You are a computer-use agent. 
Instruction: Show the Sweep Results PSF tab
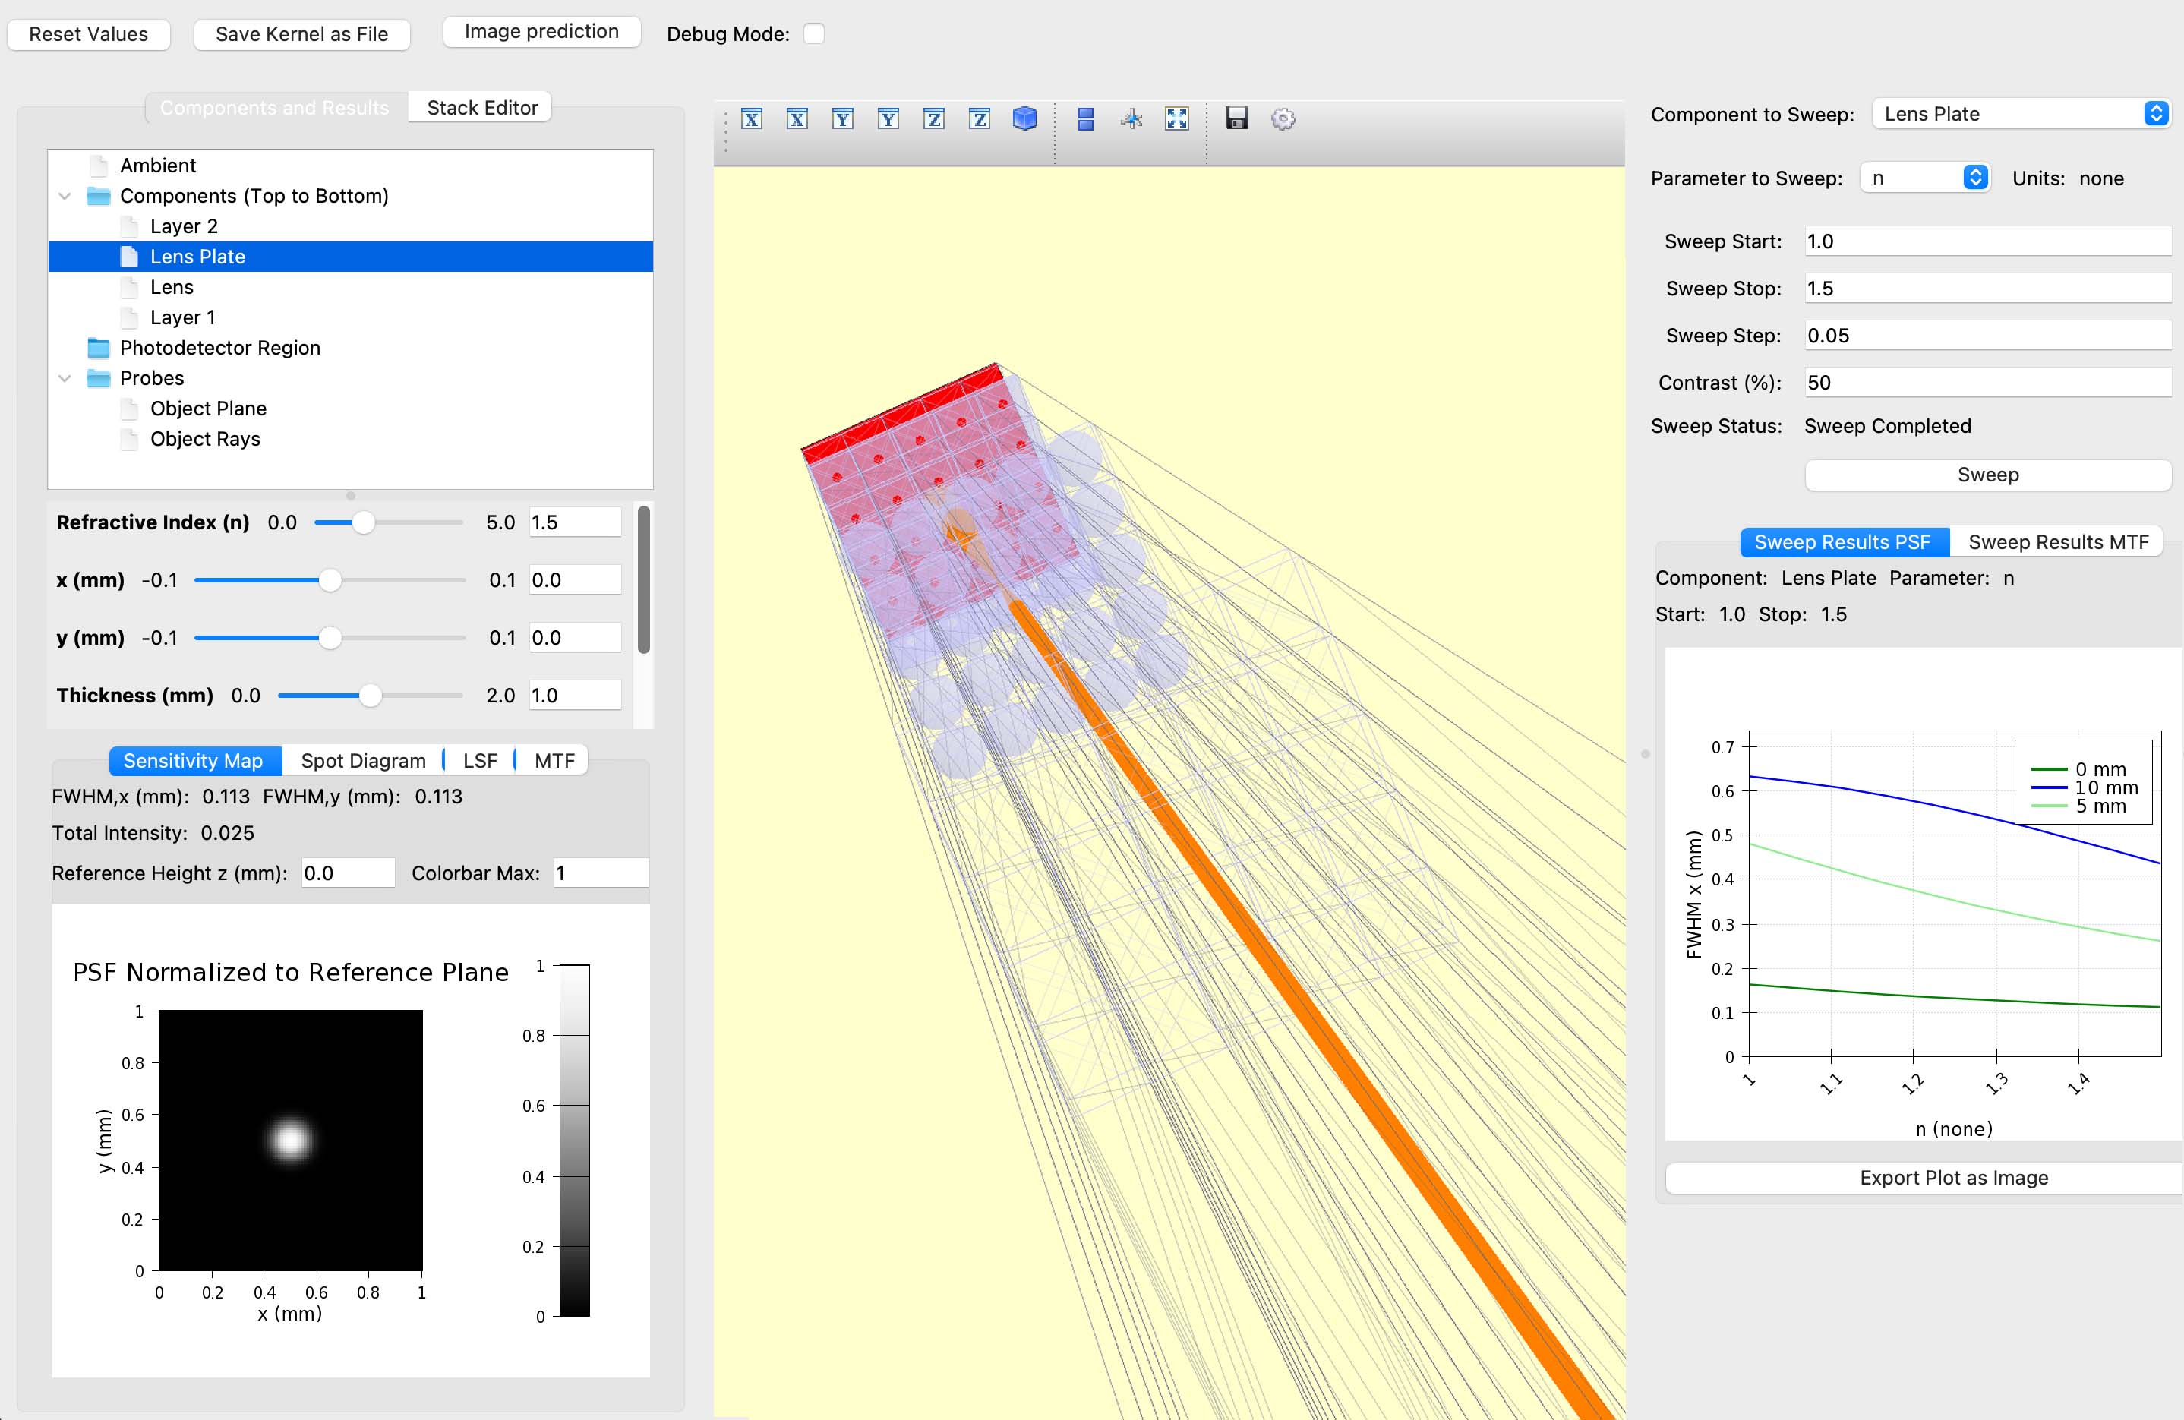click(1844, 541)
